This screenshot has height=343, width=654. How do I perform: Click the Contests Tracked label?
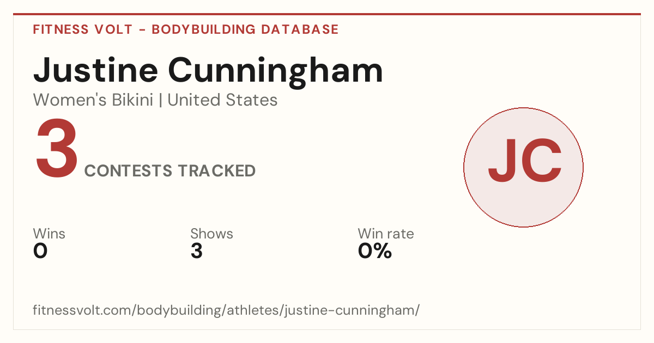pyautogui.click(x=170, y=171)
